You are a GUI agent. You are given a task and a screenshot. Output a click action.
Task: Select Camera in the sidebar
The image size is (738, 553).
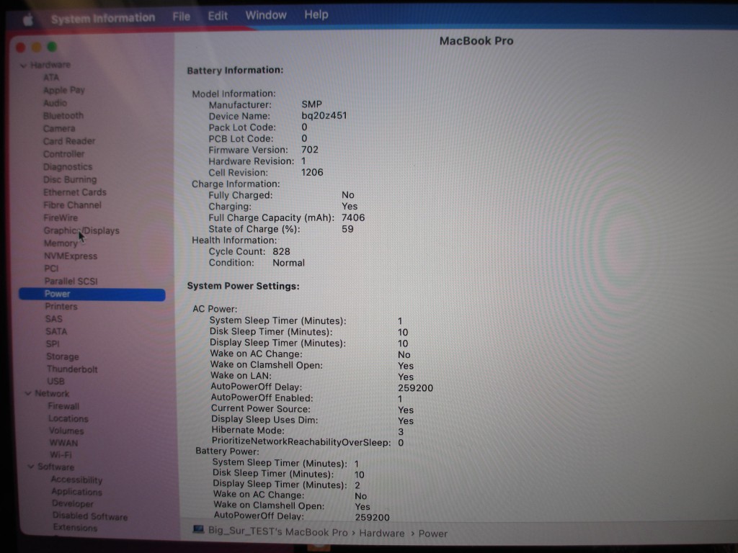[x=59, y=128]
